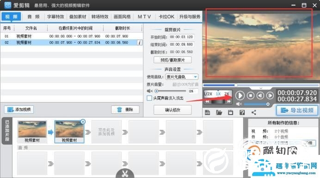Click the scissors cut icon at bottom

[125, 173]
